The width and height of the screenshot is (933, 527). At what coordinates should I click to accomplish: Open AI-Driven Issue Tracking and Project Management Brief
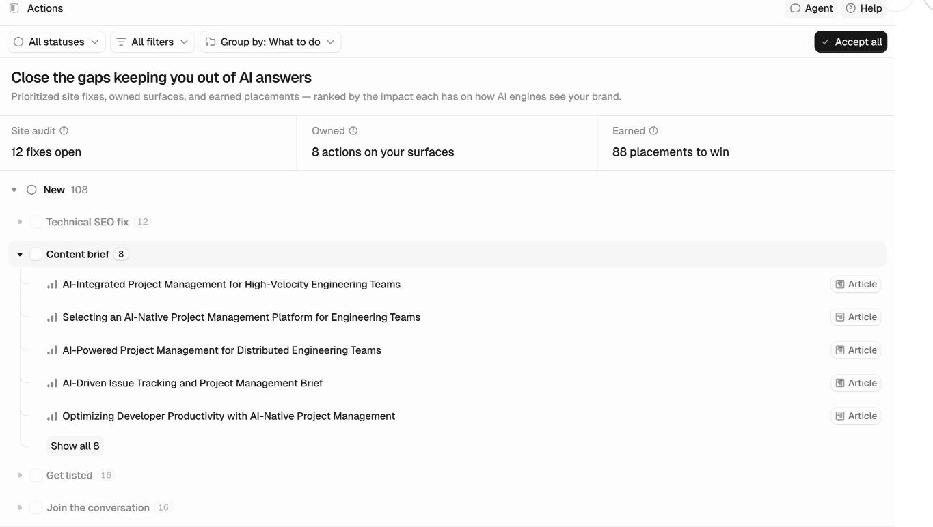(192, 383)
